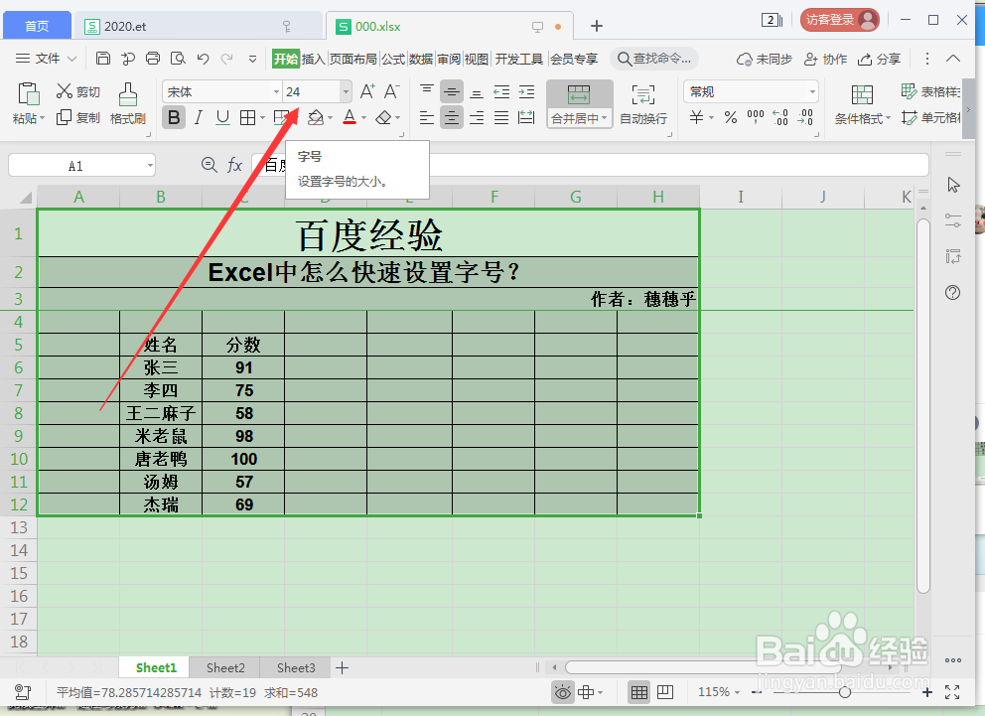The image size is (985, 716).
Task: Click the red font color A icon
Action: coord(350,117)
